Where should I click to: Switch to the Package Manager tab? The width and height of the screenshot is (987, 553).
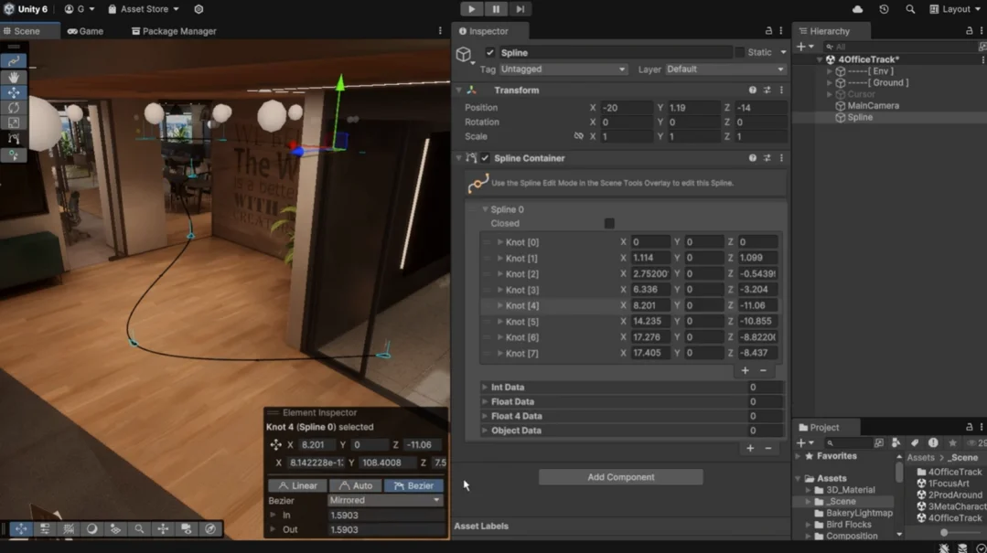(x=174, y=31)
